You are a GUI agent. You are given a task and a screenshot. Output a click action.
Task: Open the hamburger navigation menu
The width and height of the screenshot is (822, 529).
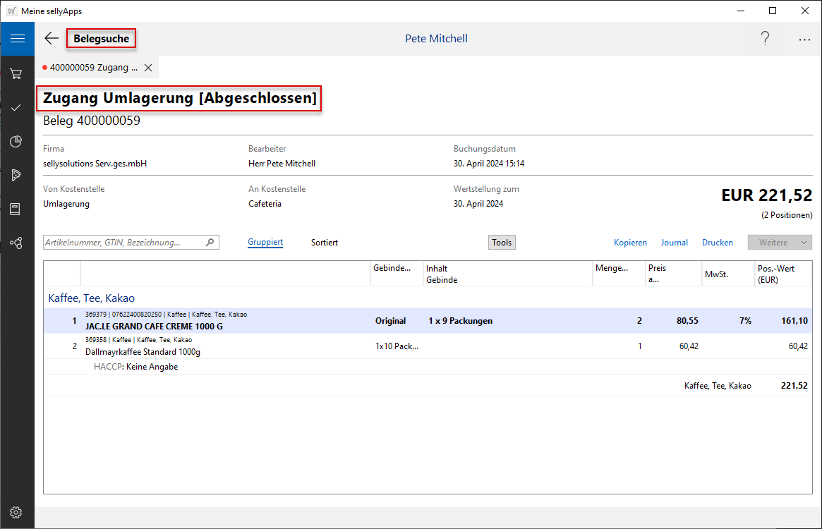pyautogui.click(x=17, y=39)
